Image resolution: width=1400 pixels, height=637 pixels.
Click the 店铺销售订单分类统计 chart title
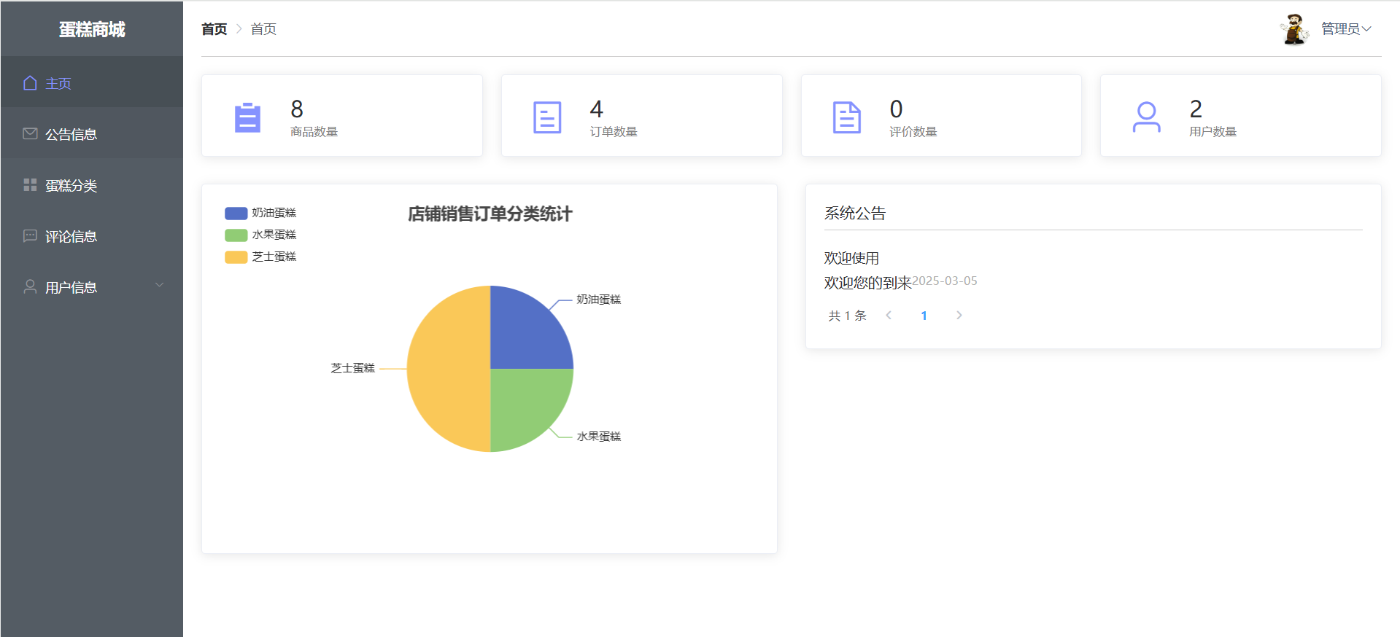click(x=490, y=214)
